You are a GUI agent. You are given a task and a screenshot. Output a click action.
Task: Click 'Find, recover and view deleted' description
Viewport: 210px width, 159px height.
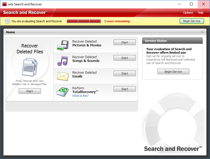point(30,82)
